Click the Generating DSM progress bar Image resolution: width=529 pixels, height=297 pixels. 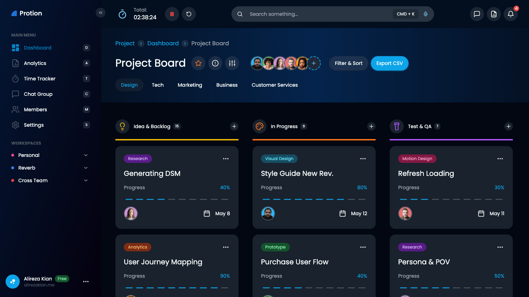(x=177, y=199)
